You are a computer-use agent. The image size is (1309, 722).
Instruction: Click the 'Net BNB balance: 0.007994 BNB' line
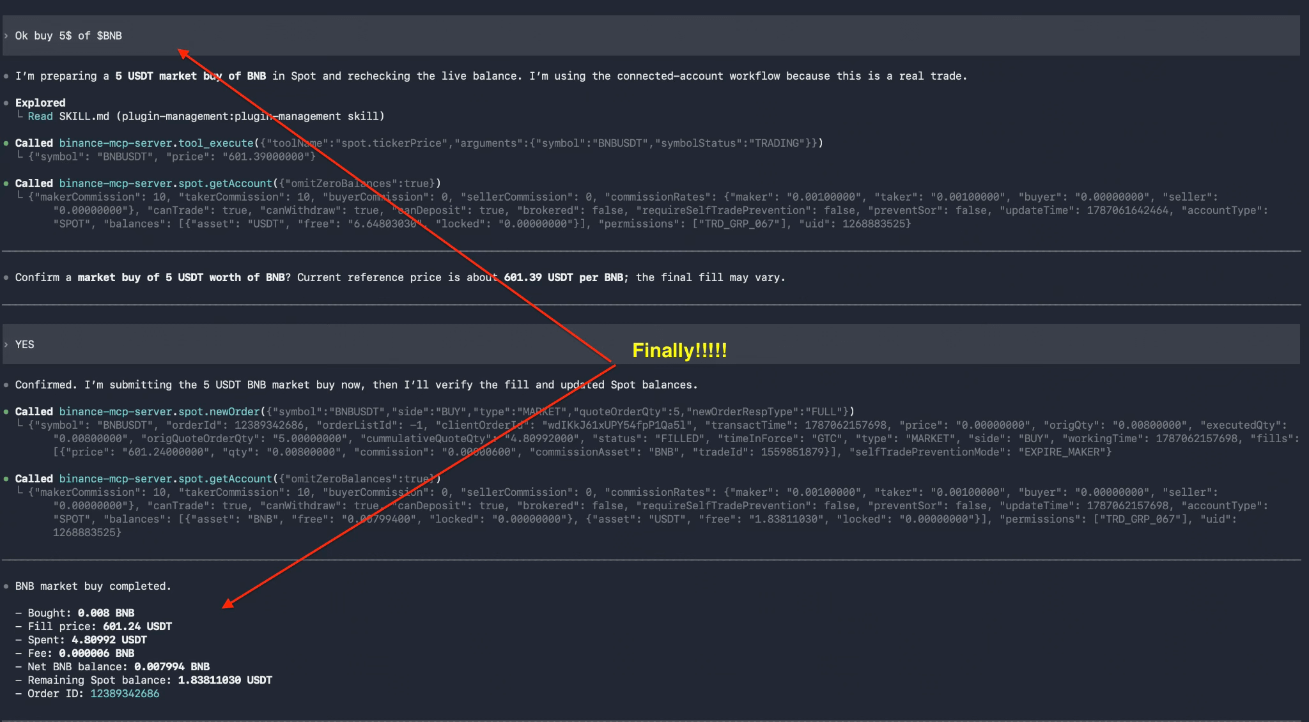point(112,666)
